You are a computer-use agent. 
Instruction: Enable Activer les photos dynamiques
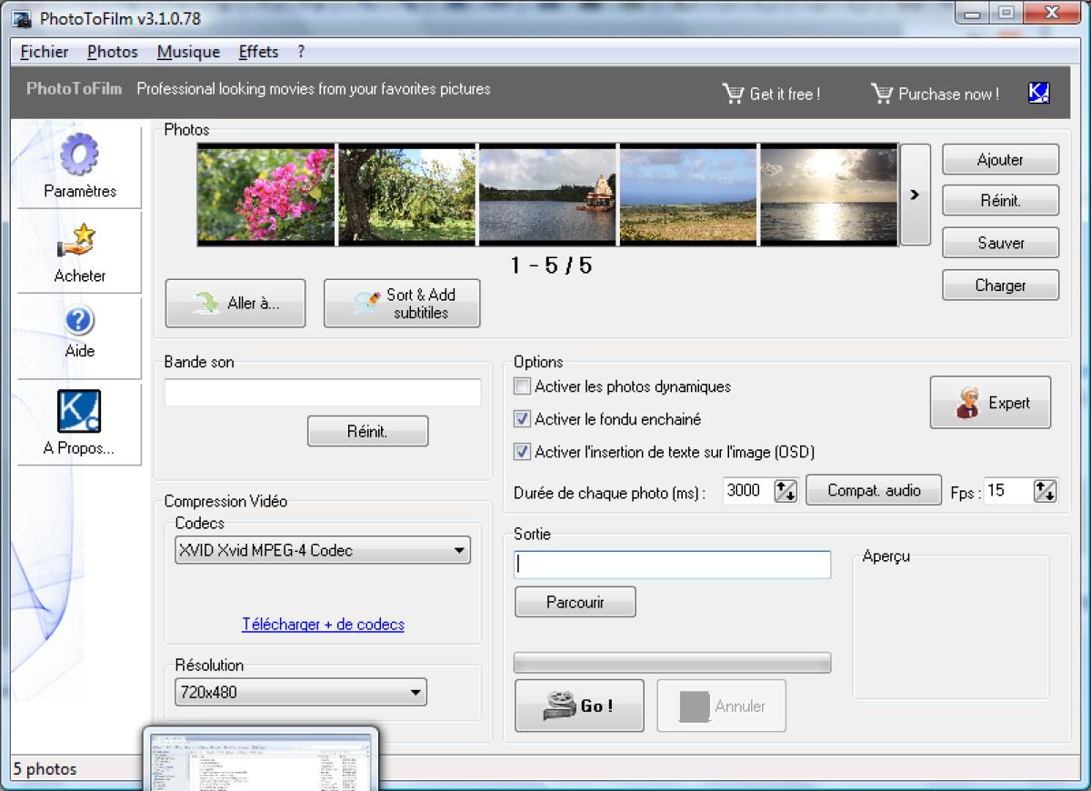click(523, 386)
